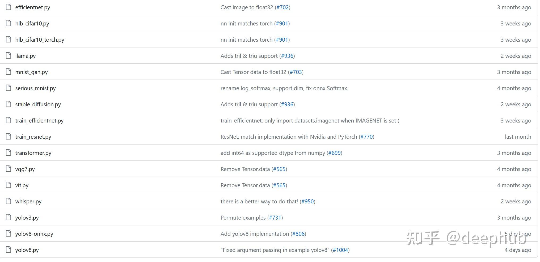Open the train_resnet.py file
540x262 pixels.
pos(33,137)
